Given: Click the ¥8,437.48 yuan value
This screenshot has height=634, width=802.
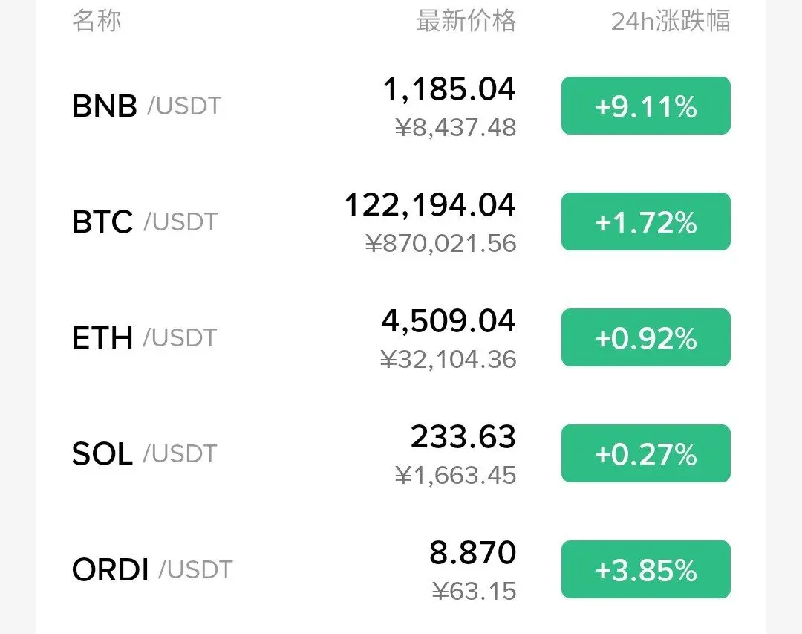Looking at the screenshot, I should click(456, 128).
